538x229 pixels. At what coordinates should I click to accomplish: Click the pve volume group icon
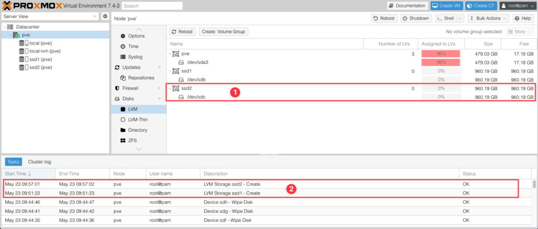(175, 54)
